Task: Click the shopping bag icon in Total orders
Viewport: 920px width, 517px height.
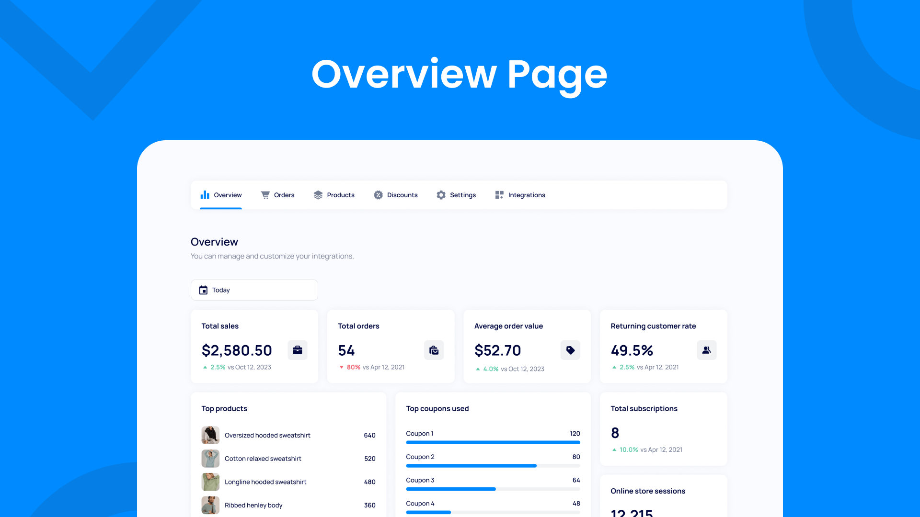Action: [x=434, y=350]
